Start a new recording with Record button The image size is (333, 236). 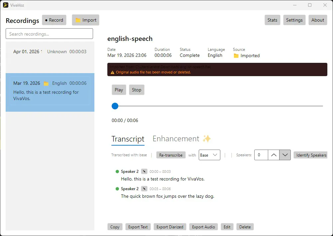coord(54,20)
